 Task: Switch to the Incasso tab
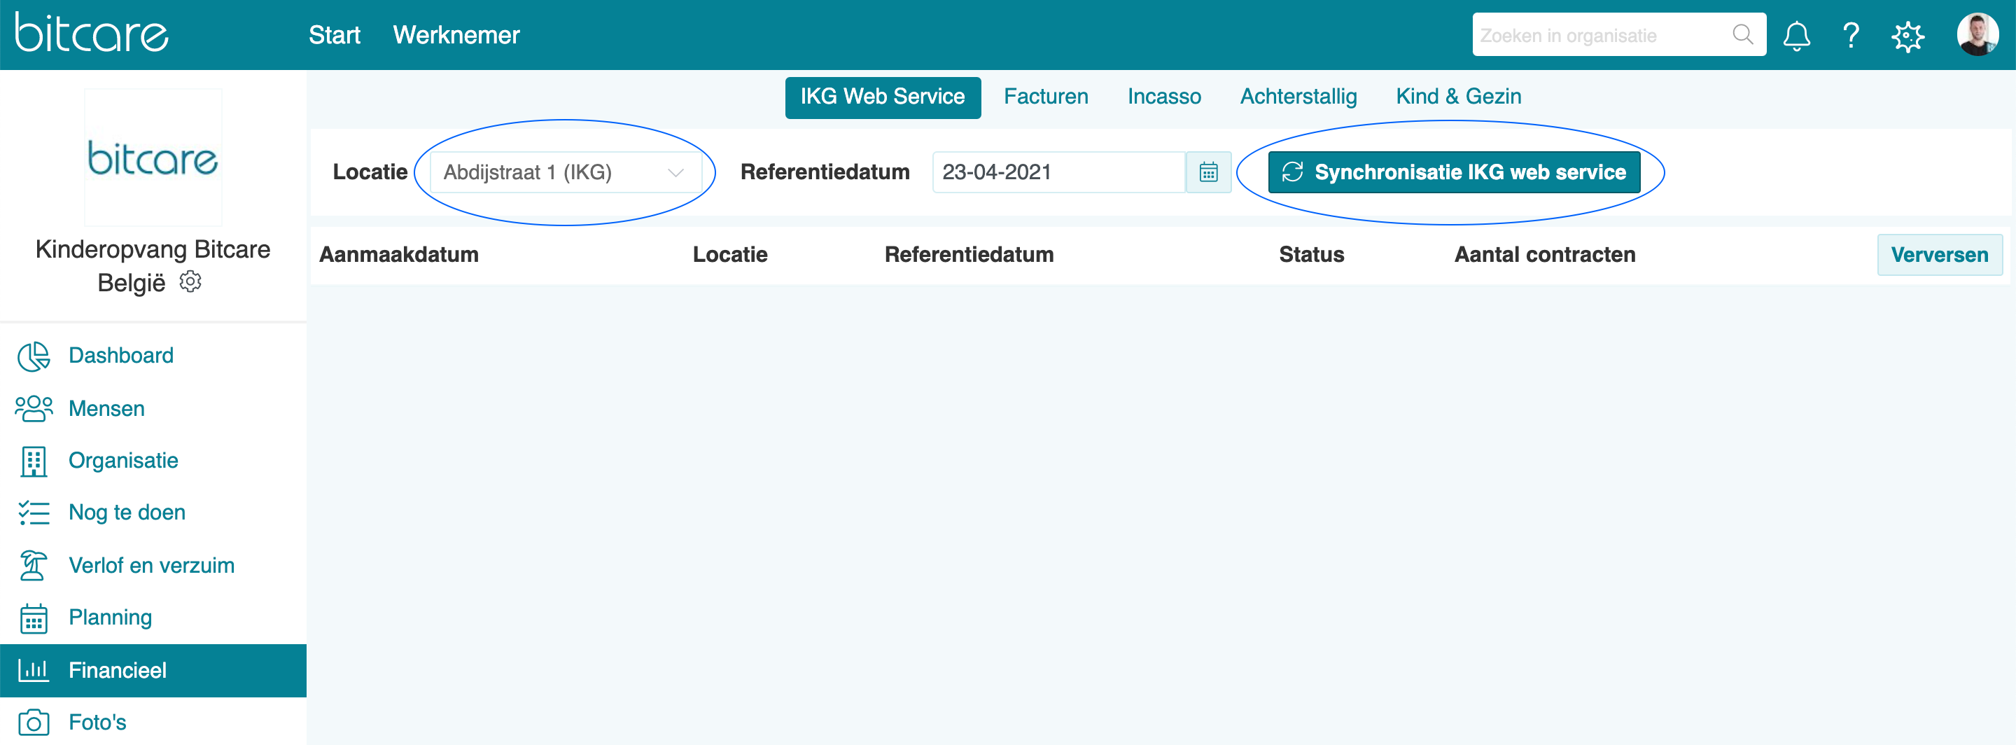pyautogui.click(x=1163, y=97)
